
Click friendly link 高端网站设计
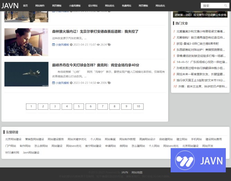(147, 139)
